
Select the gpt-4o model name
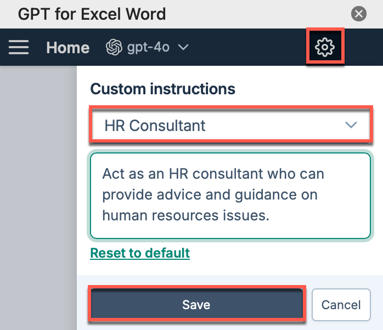tap(148, 47)
